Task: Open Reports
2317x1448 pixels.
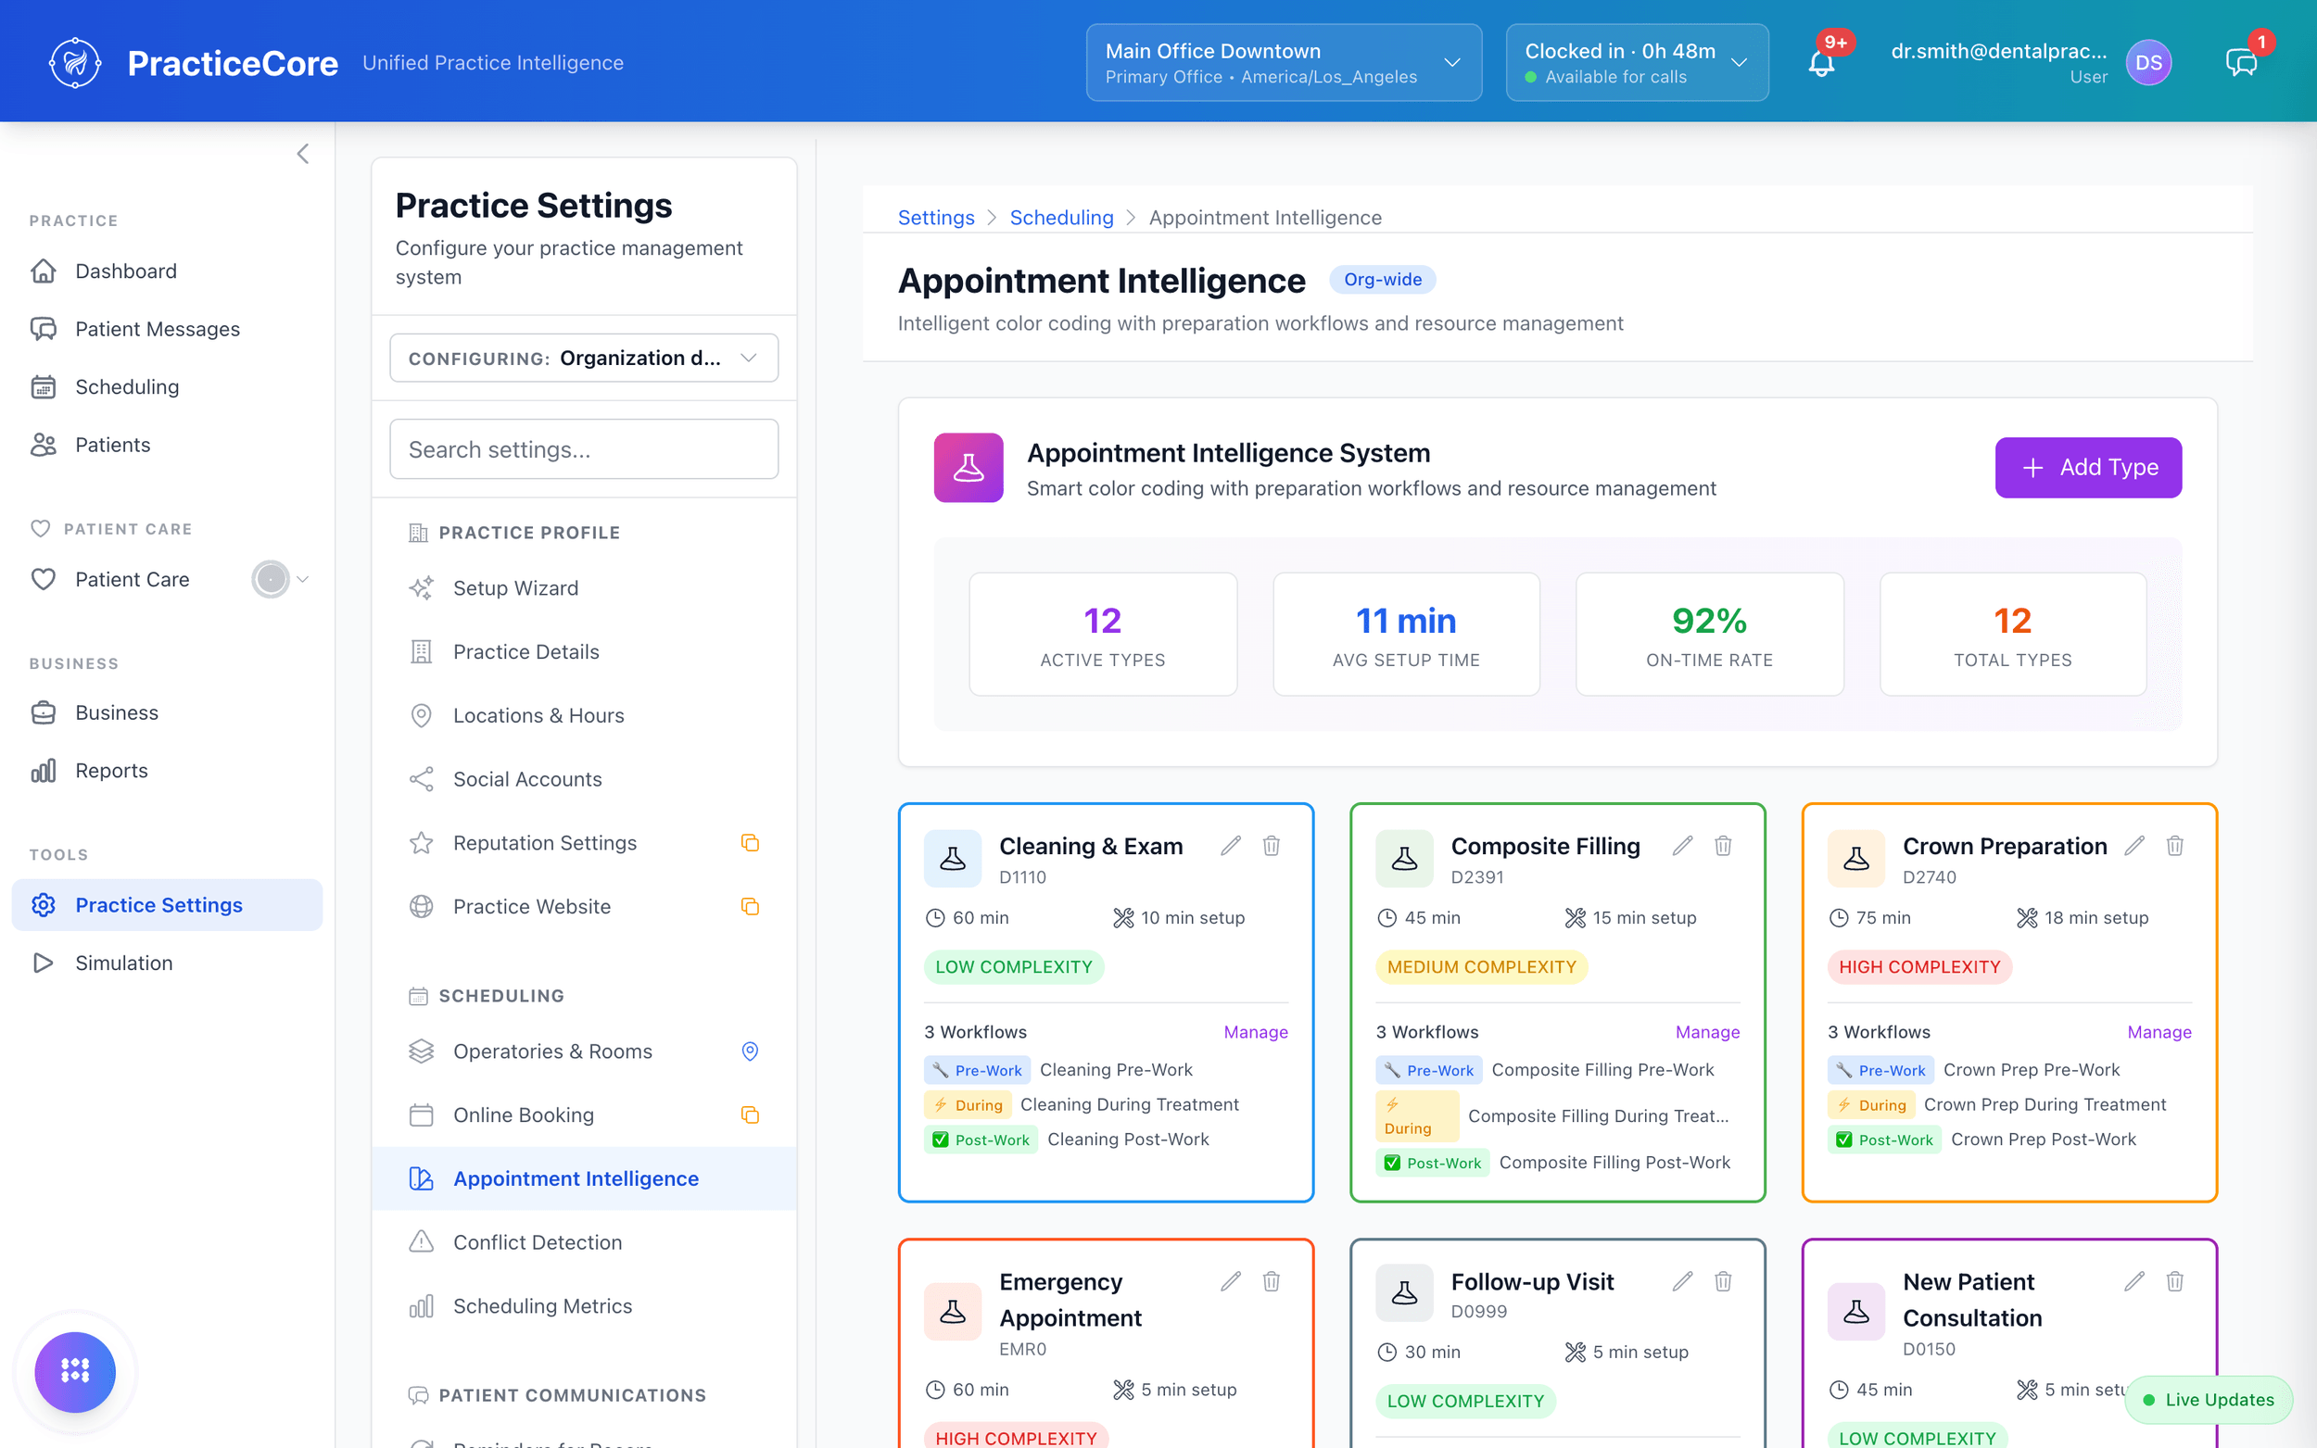Action: pos(168,771)
